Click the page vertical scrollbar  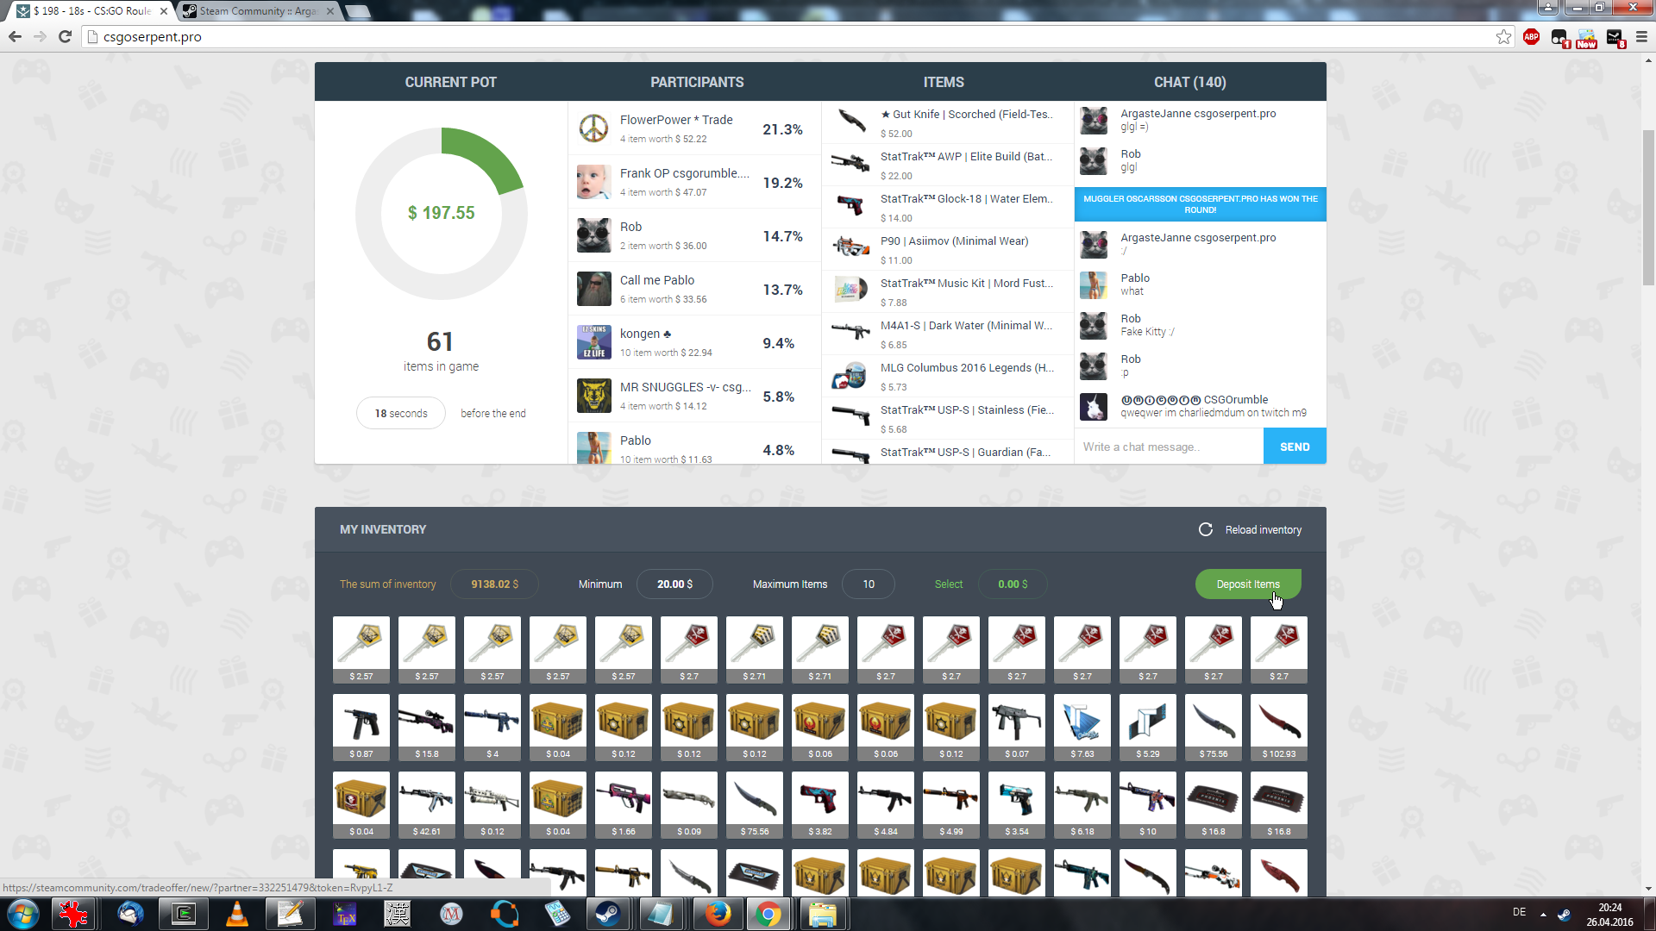tap(1648, 207)
